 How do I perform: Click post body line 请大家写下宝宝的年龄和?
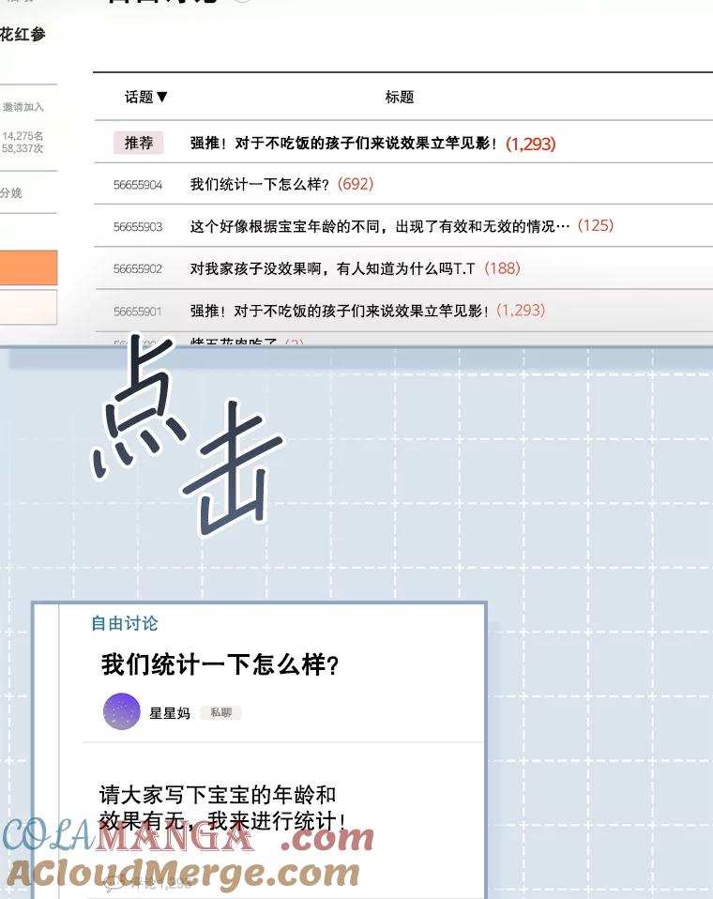click(x=218, y=795)
